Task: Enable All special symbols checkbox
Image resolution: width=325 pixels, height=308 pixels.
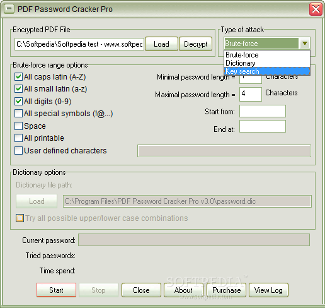Action: coord(18,114)
